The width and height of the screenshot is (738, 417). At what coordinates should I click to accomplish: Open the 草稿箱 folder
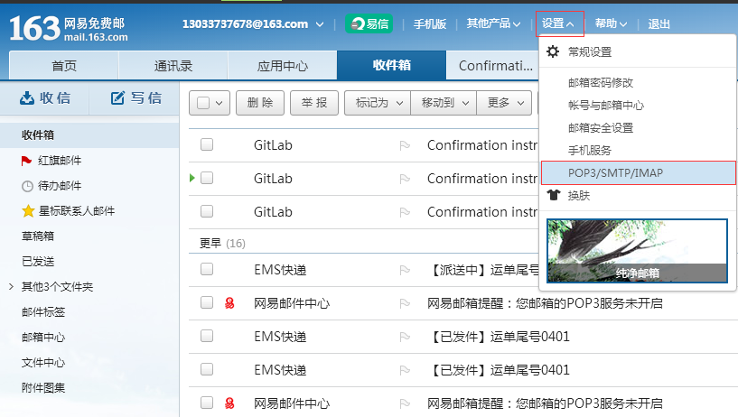click(38, 236)
